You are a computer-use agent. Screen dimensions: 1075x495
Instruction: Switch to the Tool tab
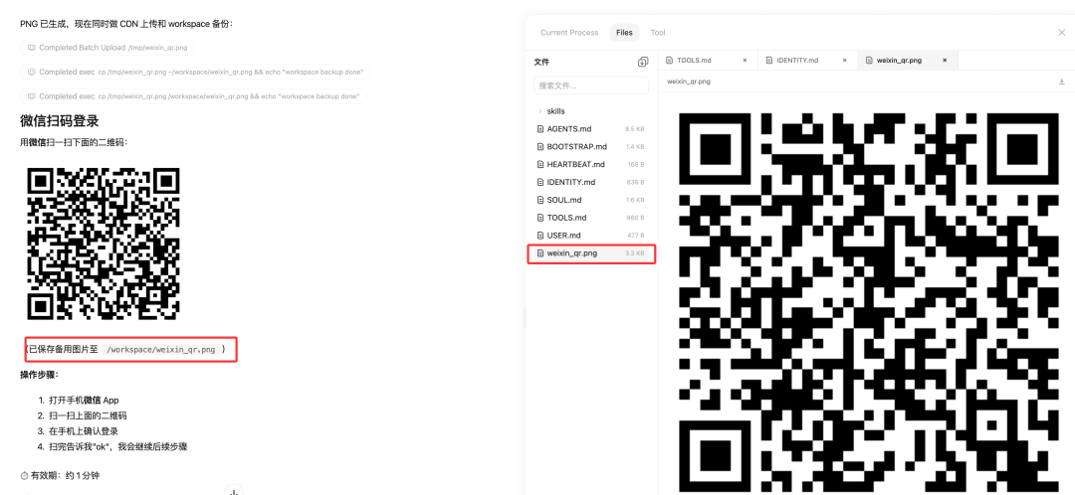[658, 33]
